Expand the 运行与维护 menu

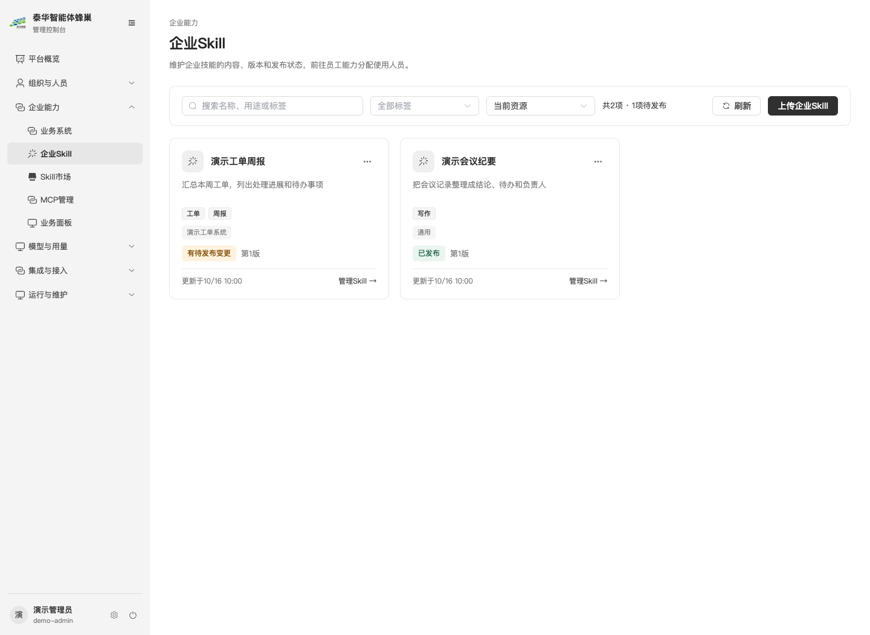(x=75, y=295)
